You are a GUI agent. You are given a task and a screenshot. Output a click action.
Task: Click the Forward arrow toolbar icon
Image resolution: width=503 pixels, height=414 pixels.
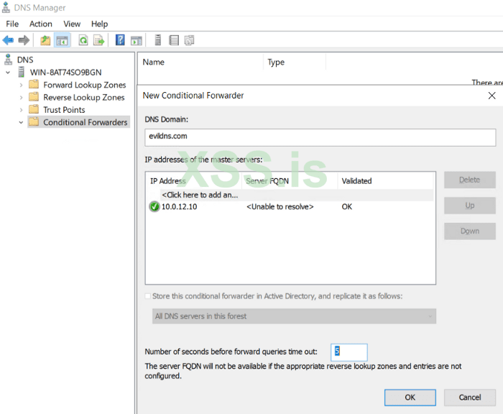[24, 40]
